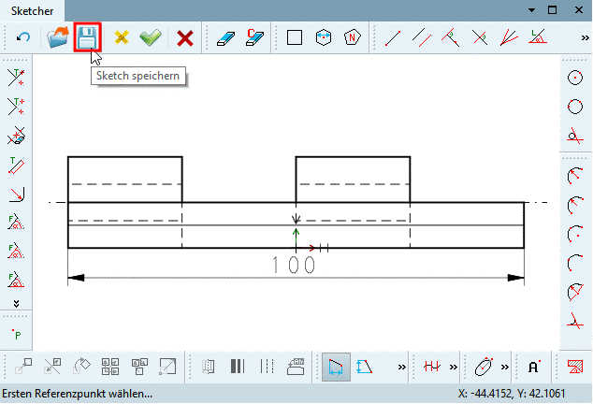
Task: Click the red X cancel icon
Action: pos(185,38)
